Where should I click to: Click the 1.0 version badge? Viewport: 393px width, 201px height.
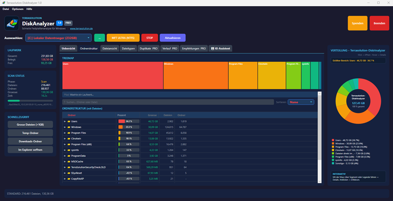point(60,23)
